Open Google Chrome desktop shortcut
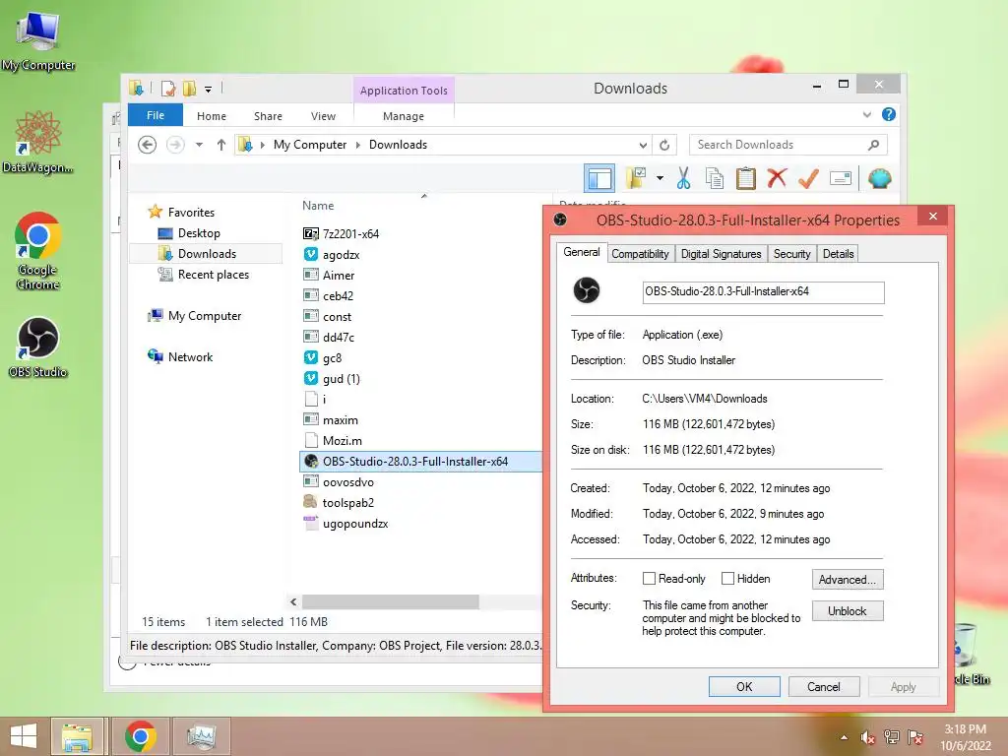1008x756 pixels. [38, 251]
